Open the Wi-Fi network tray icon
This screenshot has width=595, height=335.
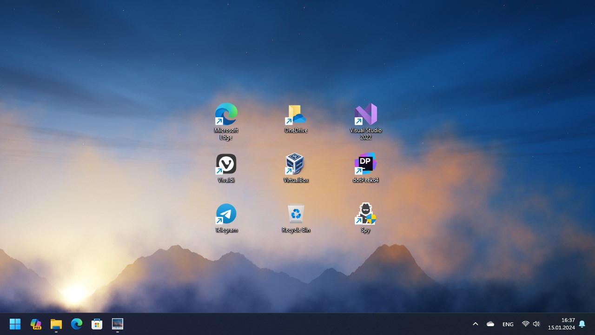pyautogui.click(x=526, y=324)
